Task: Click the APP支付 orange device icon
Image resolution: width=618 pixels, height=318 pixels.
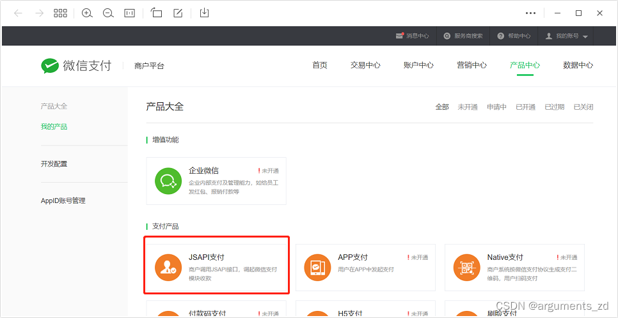Action: pos(317,268)
